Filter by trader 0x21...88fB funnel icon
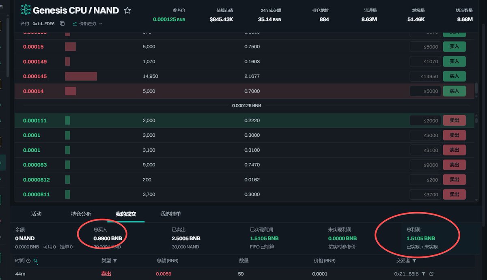The image size is (487, 280). (423, 274)
